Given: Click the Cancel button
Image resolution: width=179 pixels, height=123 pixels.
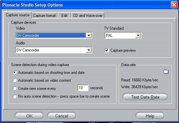Looking at the screenshot, I should tap(61, 116).
